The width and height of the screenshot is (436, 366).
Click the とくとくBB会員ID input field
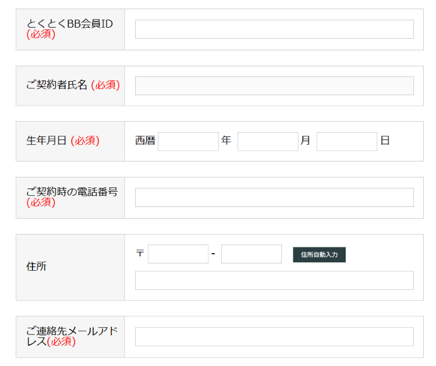coord(274,29)
